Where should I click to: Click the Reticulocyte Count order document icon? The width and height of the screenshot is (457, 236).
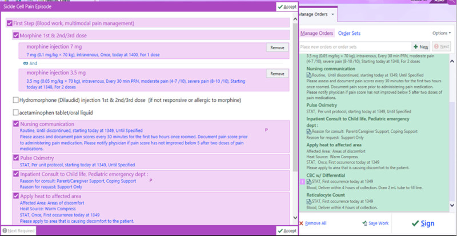tap(309, 201)
